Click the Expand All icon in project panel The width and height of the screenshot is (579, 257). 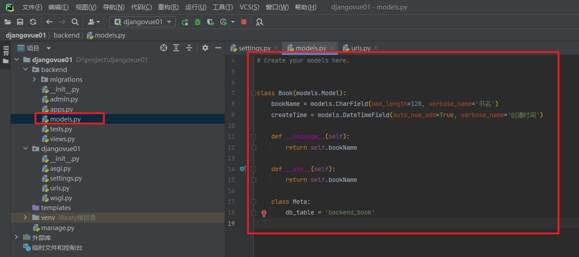pos(176,48)
